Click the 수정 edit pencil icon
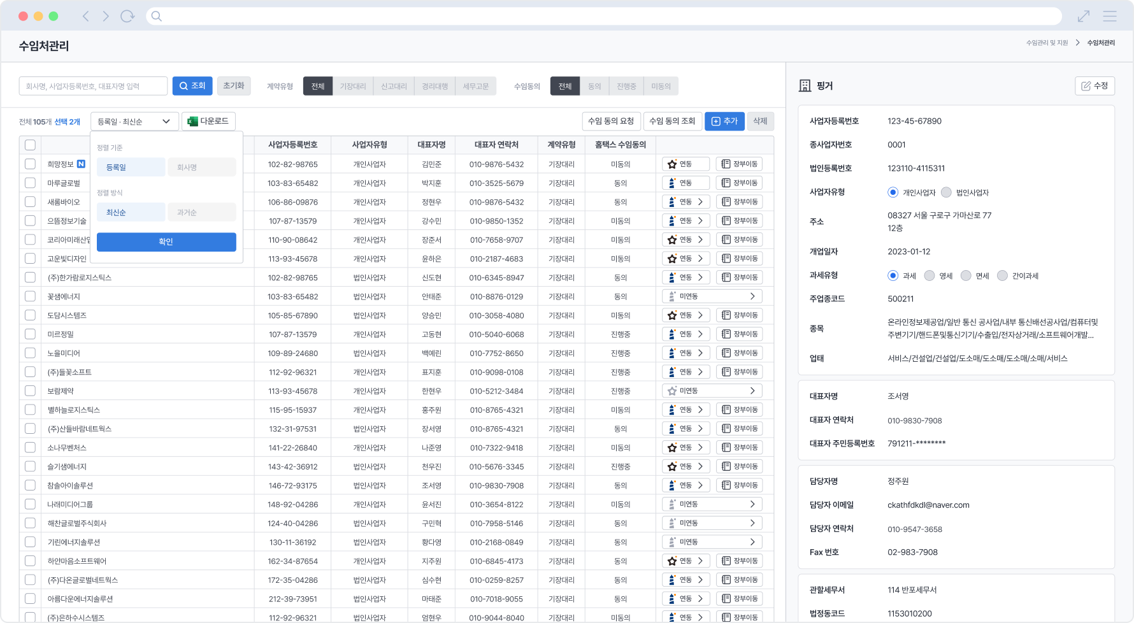The height and width of the screenshot is (623, 1134). pyautogui.click(x=1086, y=86)
